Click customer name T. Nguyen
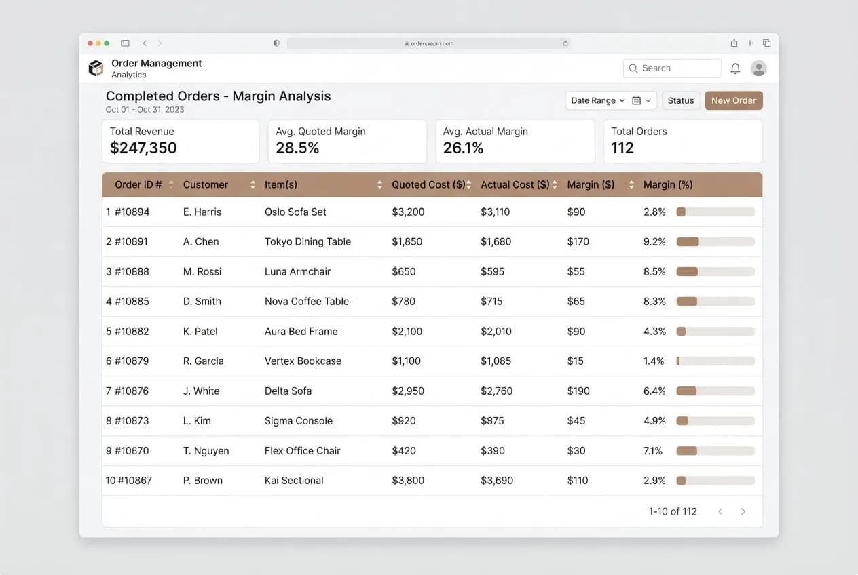This screenshot has height=575, width=858. coord(206,450)
